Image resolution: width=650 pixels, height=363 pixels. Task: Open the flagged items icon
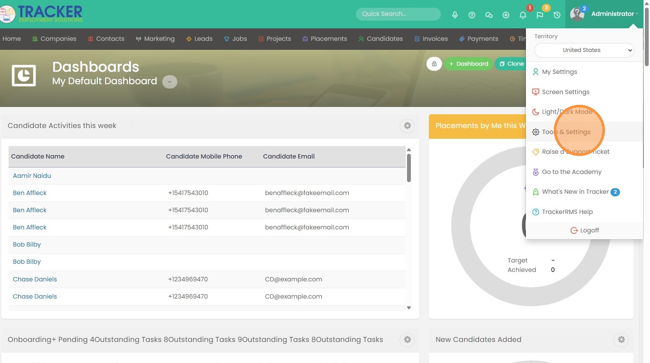[x=540, y=15]
